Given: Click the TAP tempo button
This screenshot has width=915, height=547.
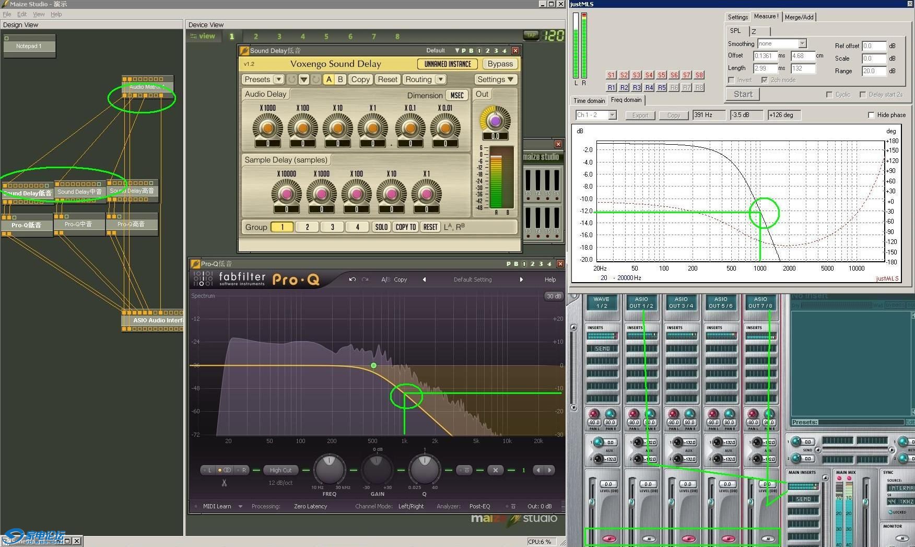Looking at the screenshot, I should [x=531, y=36].
